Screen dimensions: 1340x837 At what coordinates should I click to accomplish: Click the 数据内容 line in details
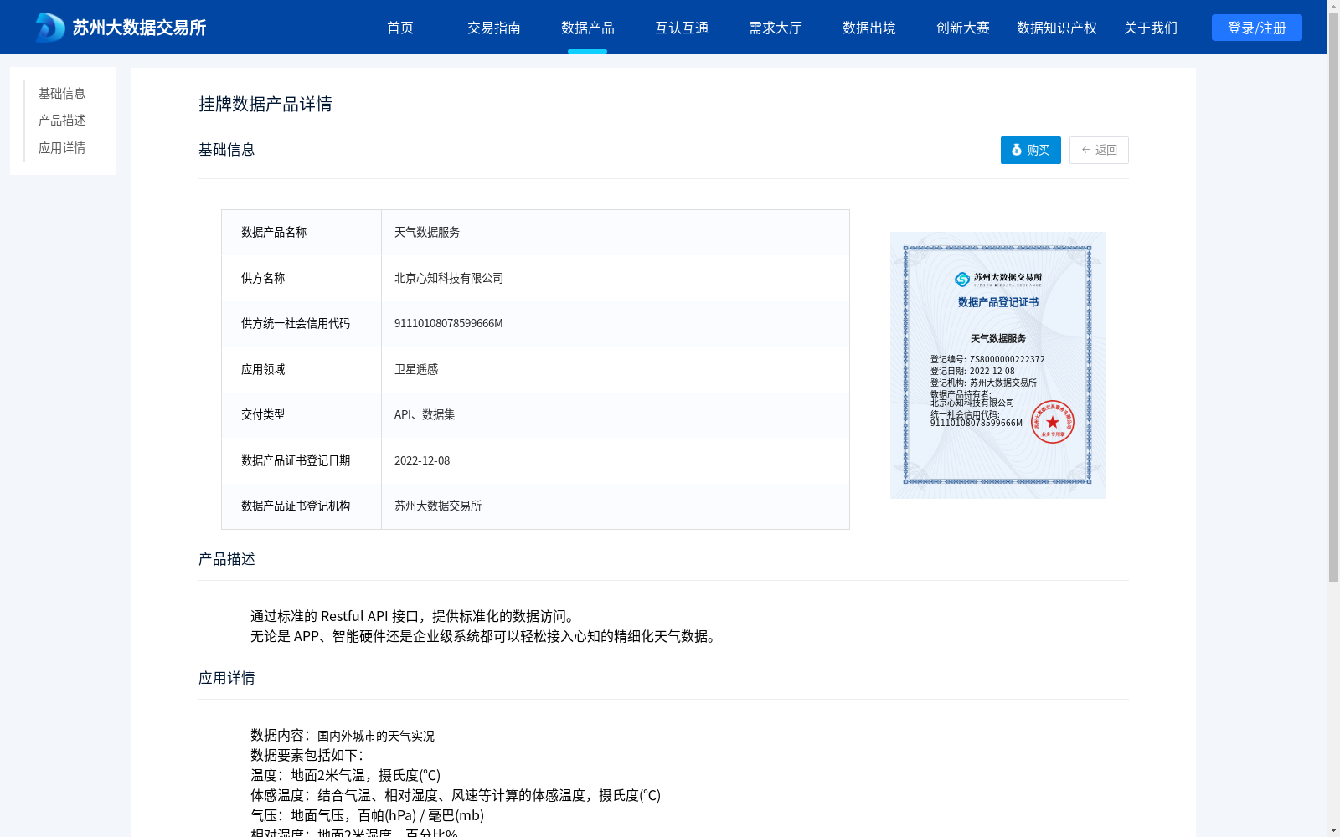tap(343, 735)
